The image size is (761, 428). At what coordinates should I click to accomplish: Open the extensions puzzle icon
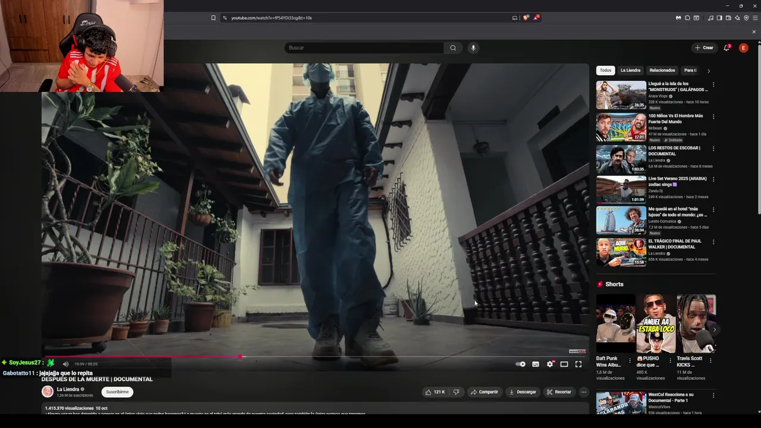point(687,18)
